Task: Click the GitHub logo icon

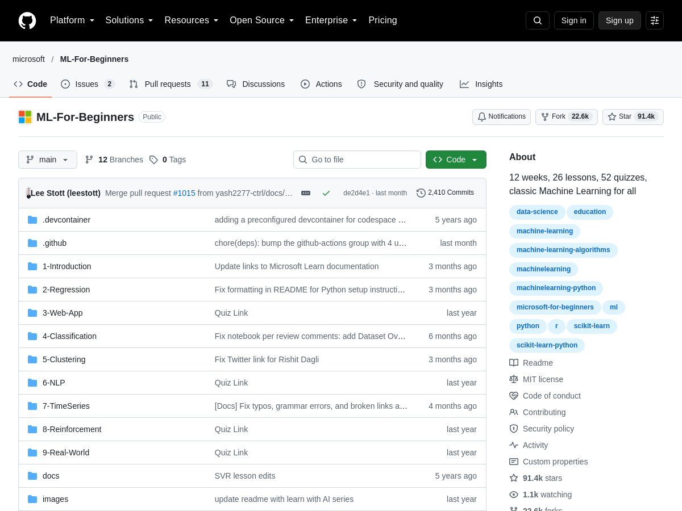Action: tap(27, 20)
